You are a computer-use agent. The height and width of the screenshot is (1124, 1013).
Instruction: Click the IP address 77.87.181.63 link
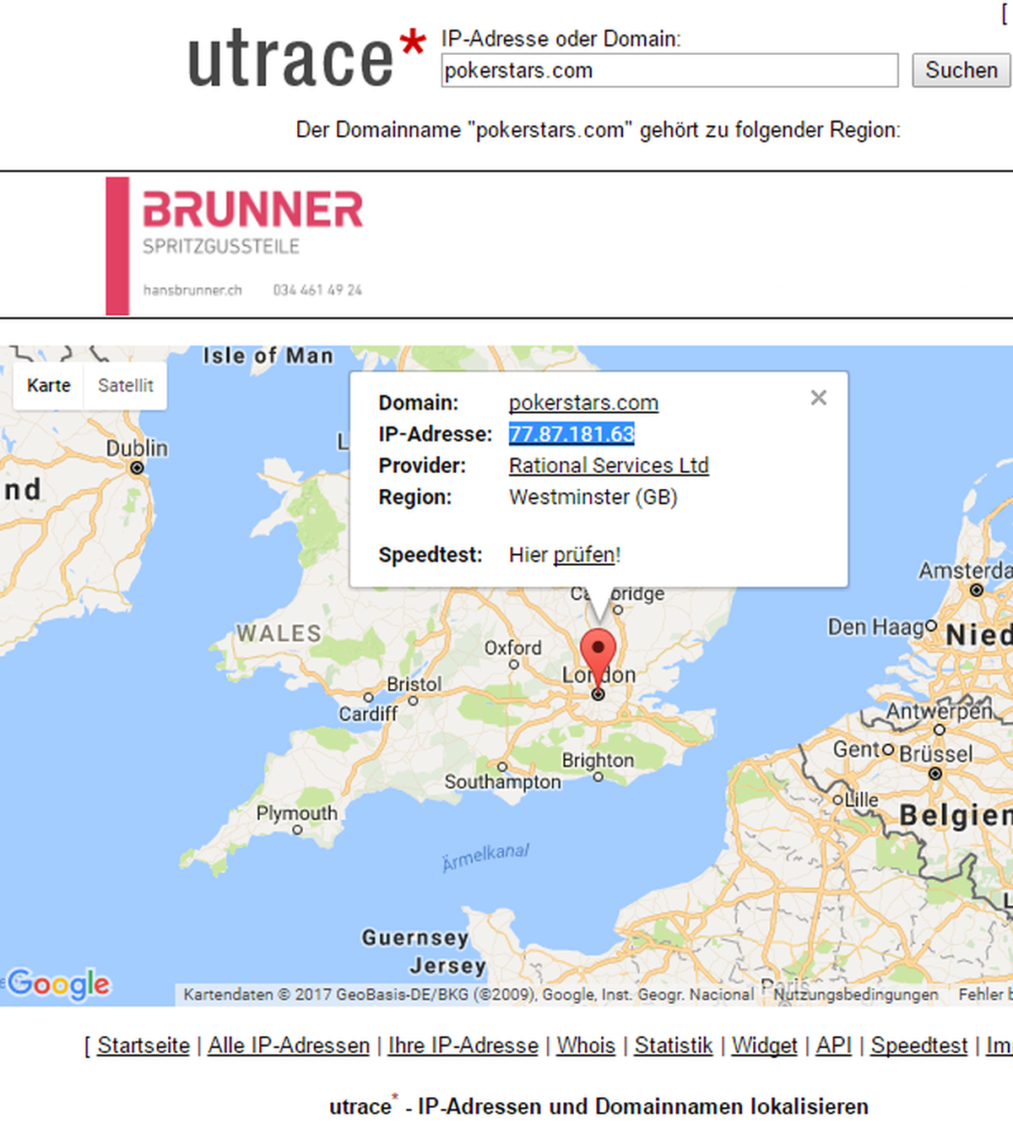coord(572,434)
